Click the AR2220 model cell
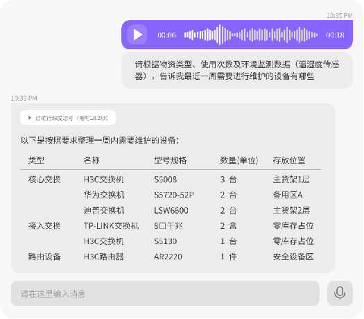This screenshot has height=319, width=364. (x=168, y=257)
